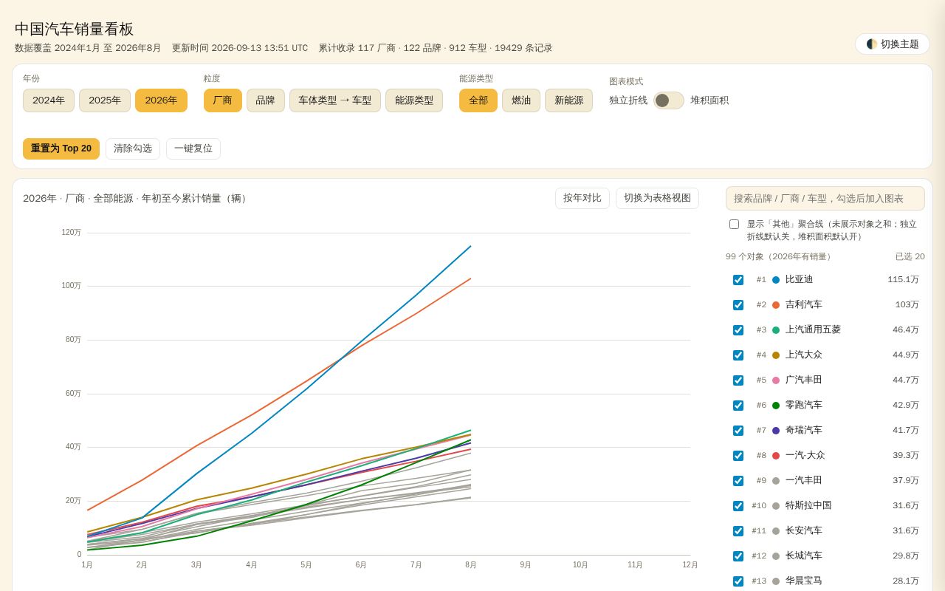
Task: Uncheck 广汽丰田 checkbox
Action: click(x=738, y=380)
